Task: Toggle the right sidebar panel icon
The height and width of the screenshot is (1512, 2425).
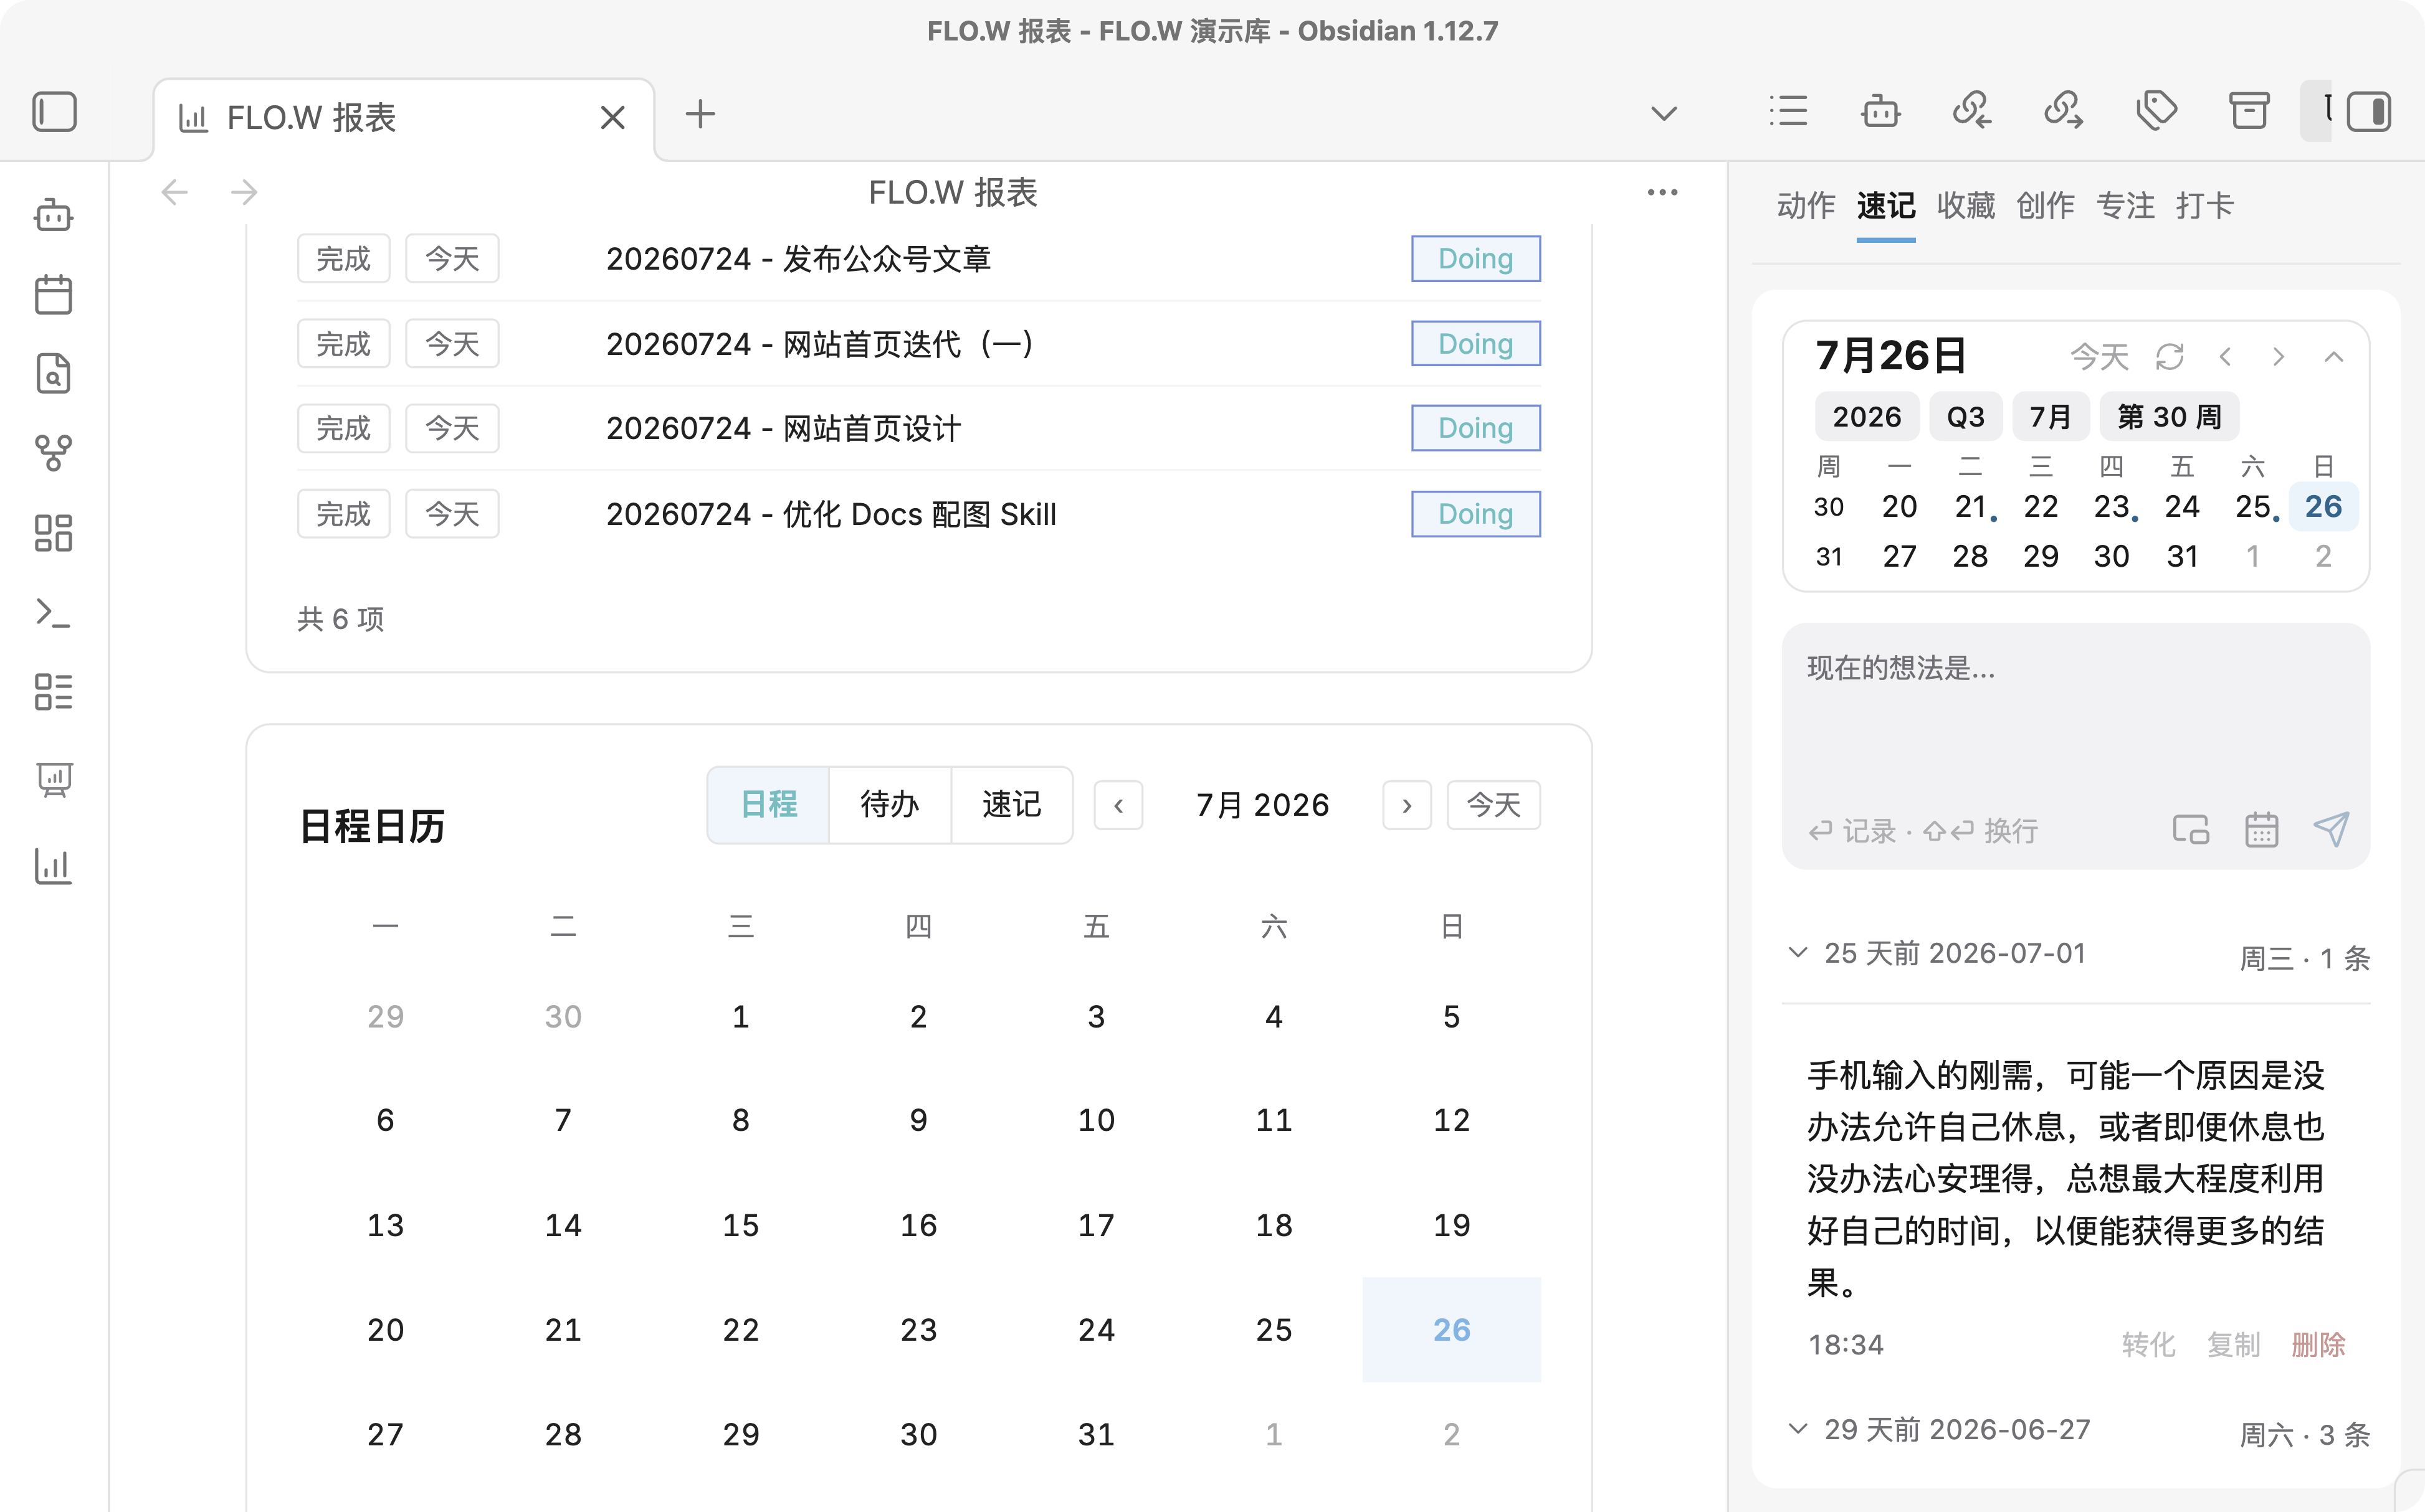Action: 2368,112
